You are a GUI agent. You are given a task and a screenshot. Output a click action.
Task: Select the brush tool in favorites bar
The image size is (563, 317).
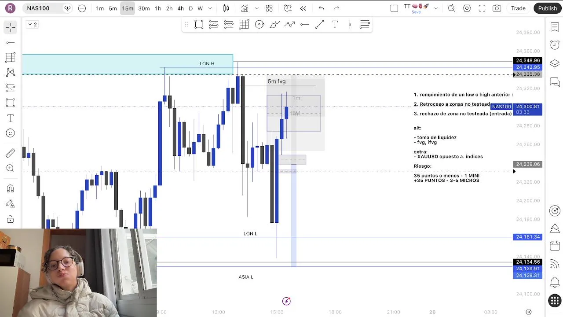point(274,25)
